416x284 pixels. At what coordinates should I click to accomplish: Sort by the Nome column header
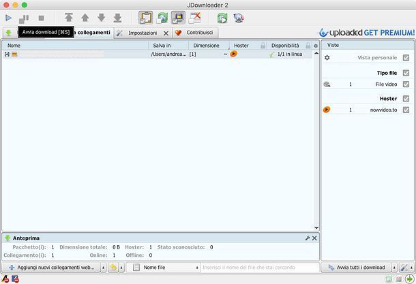tap(75, 46)
